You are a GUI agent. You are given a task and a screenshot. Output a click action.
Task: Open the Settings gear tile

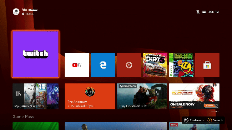point(129,65)
